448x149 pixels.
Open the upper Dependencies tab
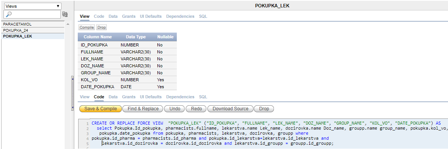tap(180, 17)
